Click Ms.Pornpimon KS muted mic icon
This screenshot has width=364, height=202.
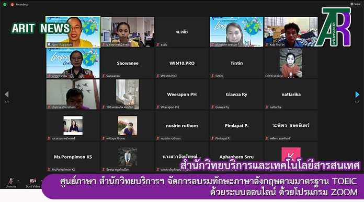click(x=49, y=170)
